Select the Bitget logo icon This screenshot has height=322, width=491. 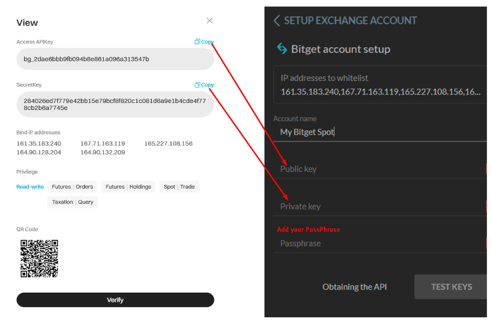[x=281, y=49]
